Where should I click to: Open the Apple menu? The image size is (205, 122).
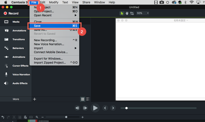[x=6, y=2]
